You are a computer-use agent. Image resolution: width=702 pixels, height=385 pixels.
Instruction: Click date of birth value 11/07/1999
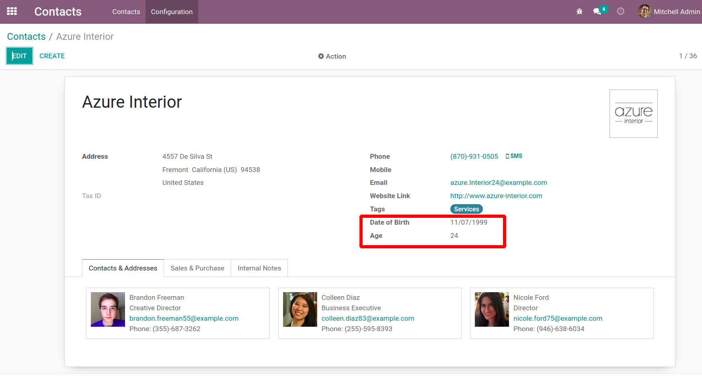[469, 222]
